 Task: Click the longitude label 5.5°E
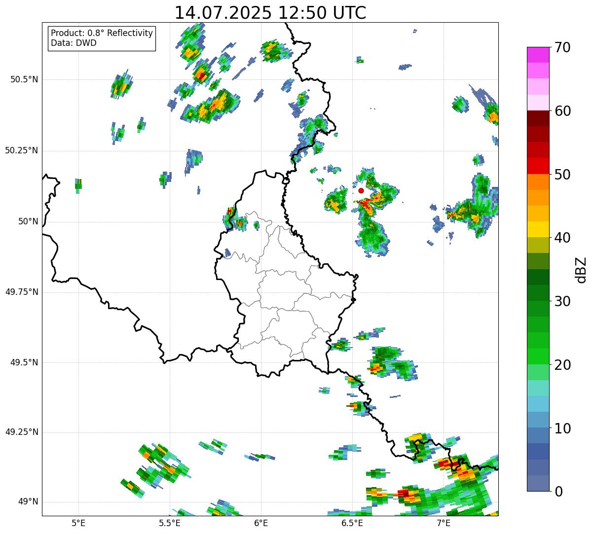[170, 523]
